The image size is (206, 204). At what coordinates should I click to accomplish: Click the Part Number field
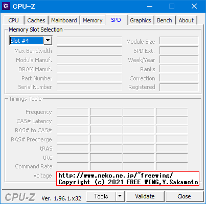pos(89,78)
